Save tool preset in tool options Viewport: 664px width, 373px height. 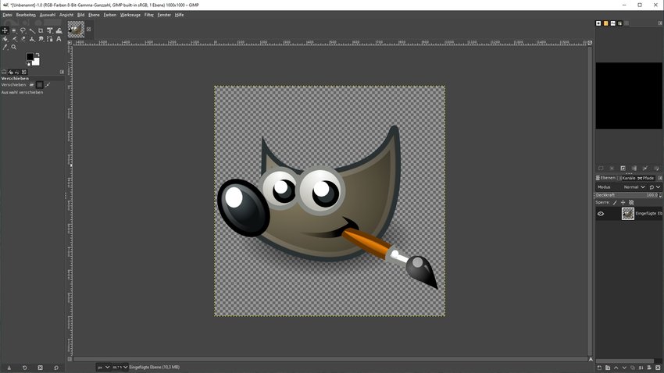pos(9,368)
